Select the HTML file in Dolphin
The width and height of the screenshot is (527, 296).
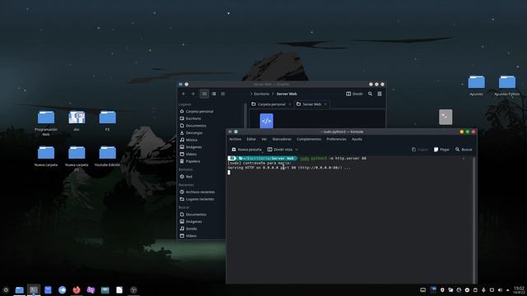(267, 121)
